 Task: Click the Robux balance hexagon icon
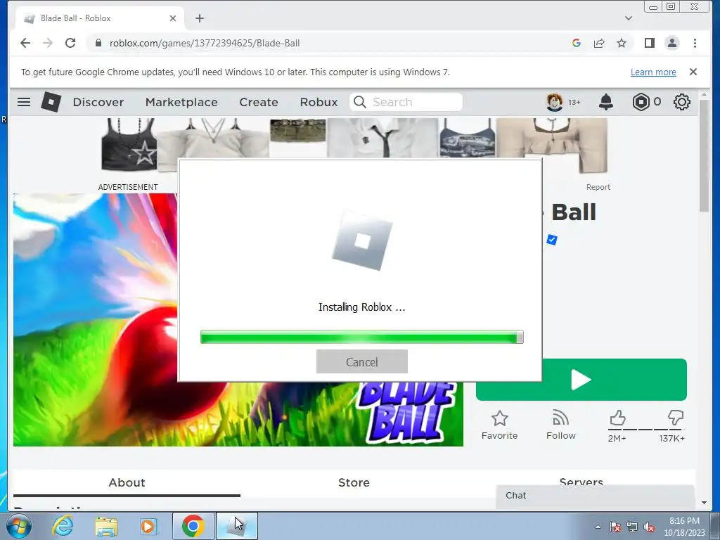pyautogui.click(x=641, y=102)
